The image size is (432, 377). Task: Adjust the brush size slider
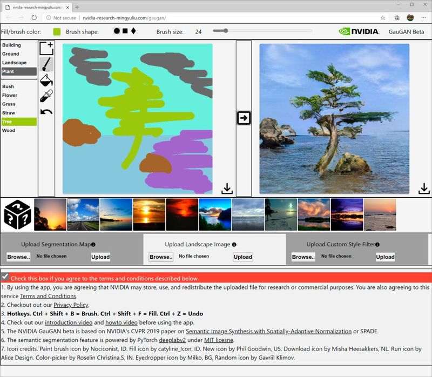pyautogui.click(x=262, y=31)
